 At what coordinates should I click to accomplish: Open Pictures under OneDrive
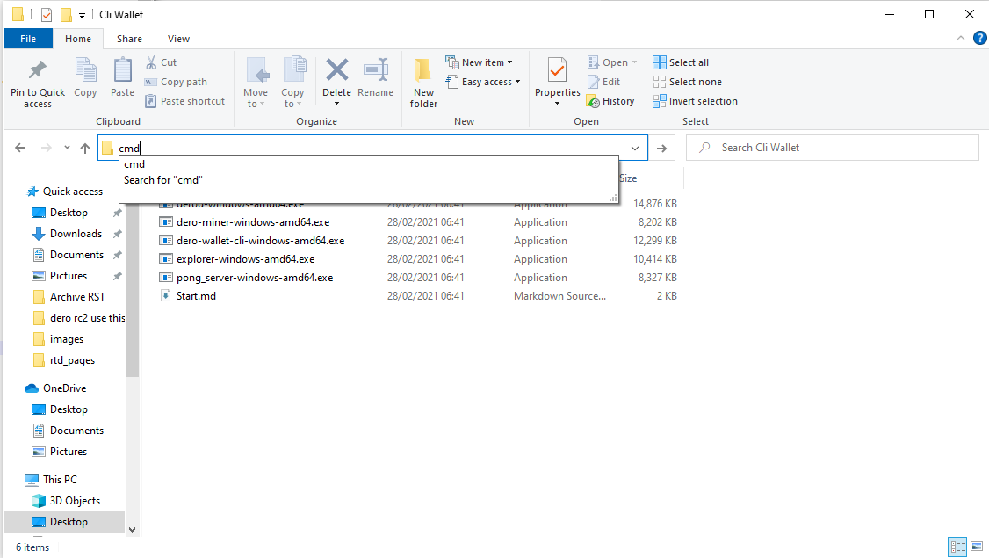point(69,452)
